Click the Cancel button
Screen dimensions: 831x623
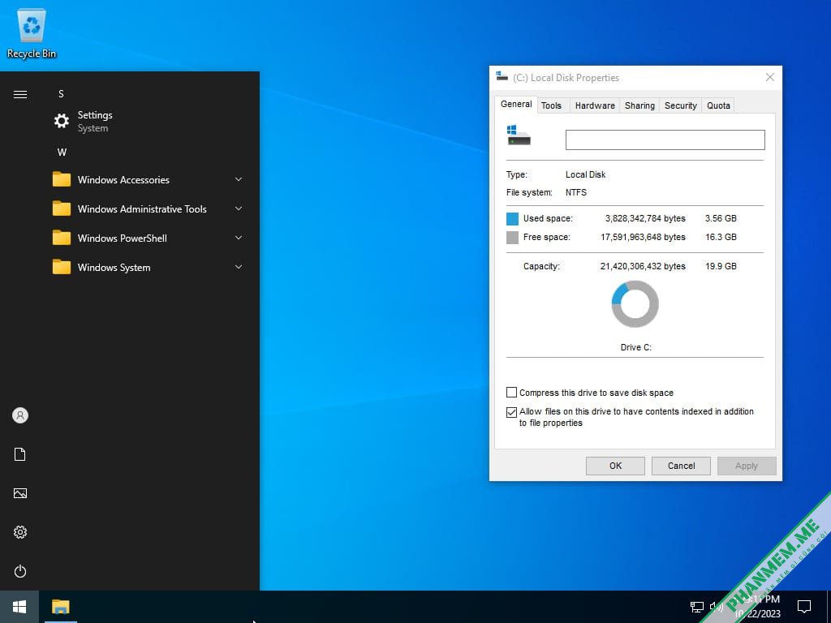coord(681,466)
